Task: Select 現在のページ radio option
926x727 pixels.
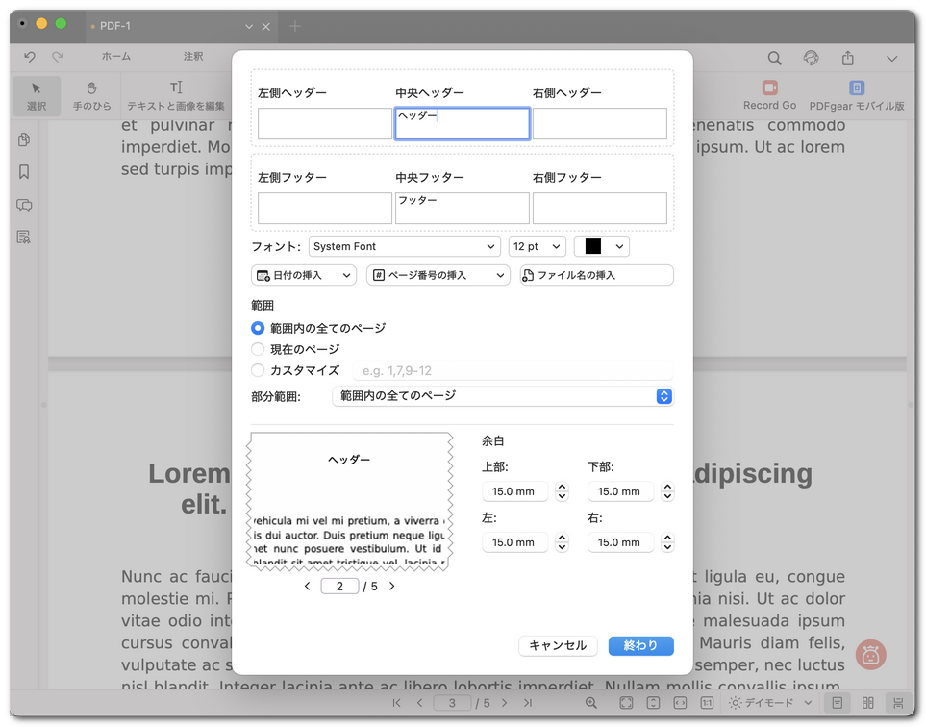Action: pyautogui.click(x=258, y=349)
